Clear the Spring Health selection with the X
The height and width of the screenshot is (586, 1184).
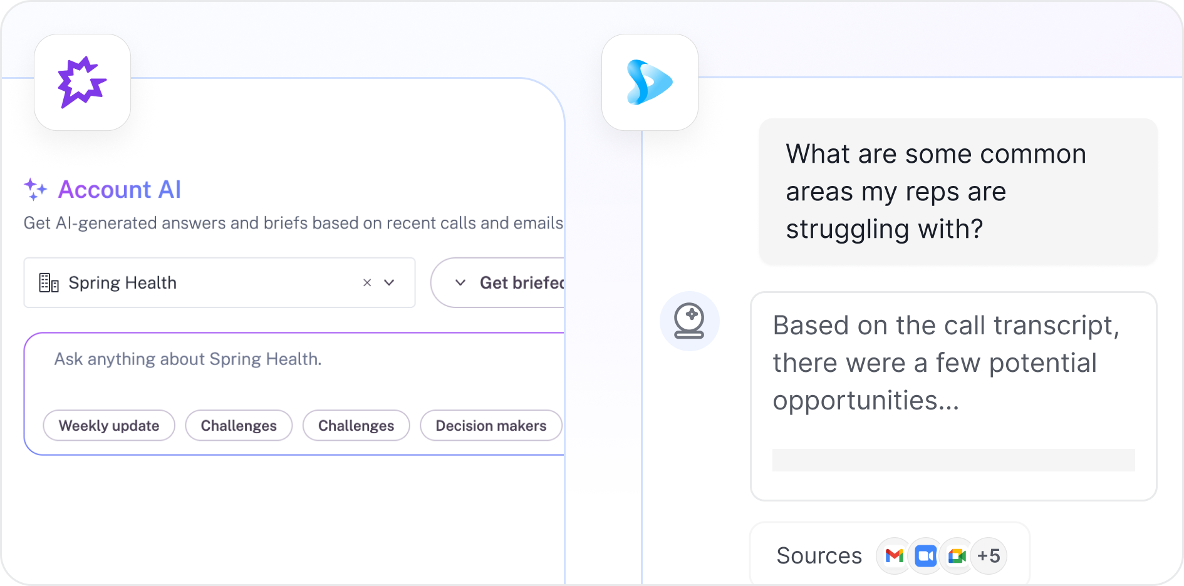pos(367,283)
